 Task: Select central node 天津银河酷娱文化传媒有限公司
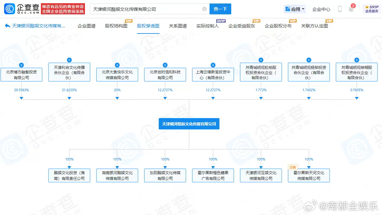(189, 124)
